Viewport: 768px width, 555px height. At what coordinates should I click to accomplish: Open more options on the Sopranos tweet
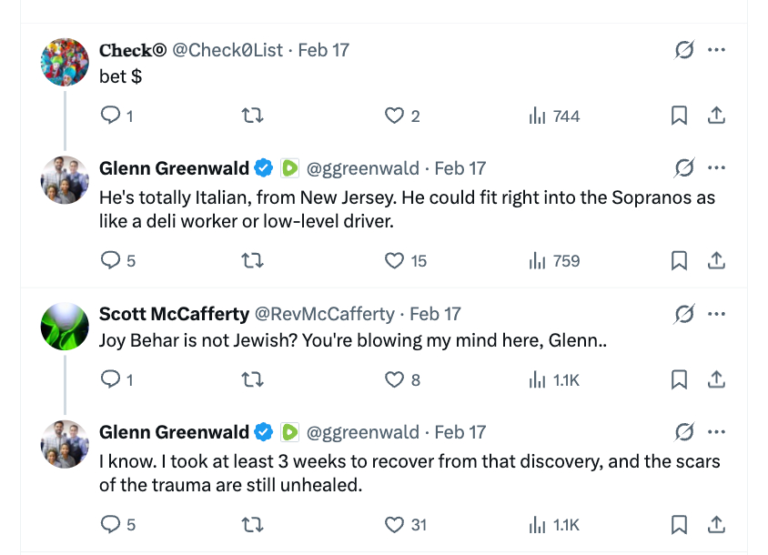[716, 168]
